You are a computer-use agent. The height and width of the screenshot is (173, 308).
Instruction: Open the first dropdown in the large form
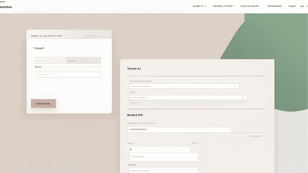[x=184, y=86]
